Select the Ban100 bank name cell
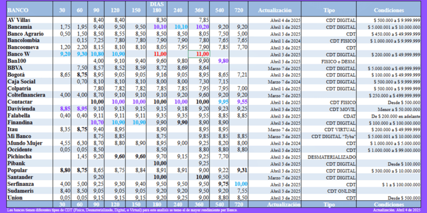 point(17,61)
